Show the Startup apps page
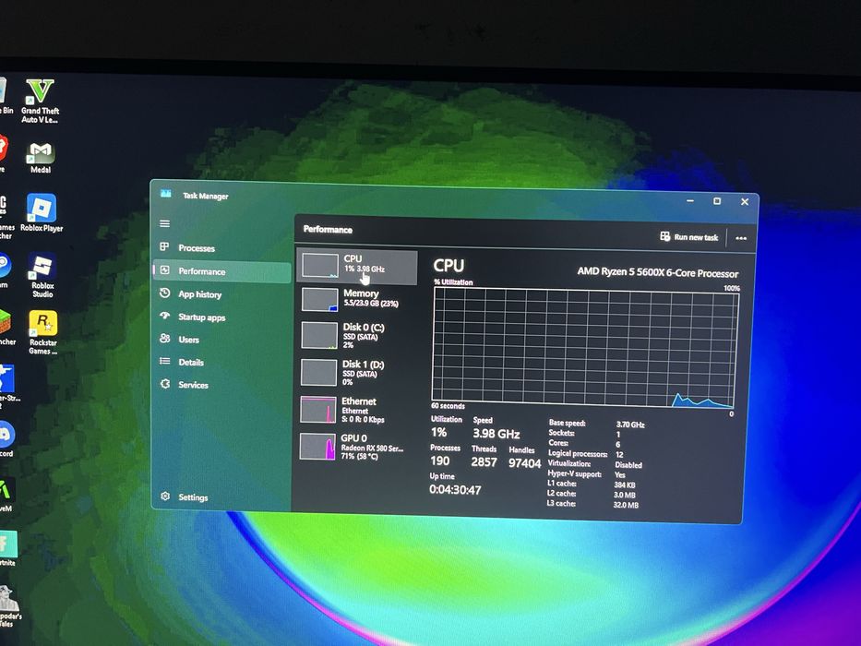Viewport: 861px width, 646px height. pyautogui.click(x=221, y=317)
